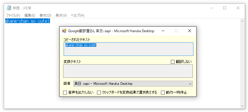Click the highlighted 'akane-chan so cute!' text in Notepad
Screen dimensions: 248x112
(x=27, y=21)
